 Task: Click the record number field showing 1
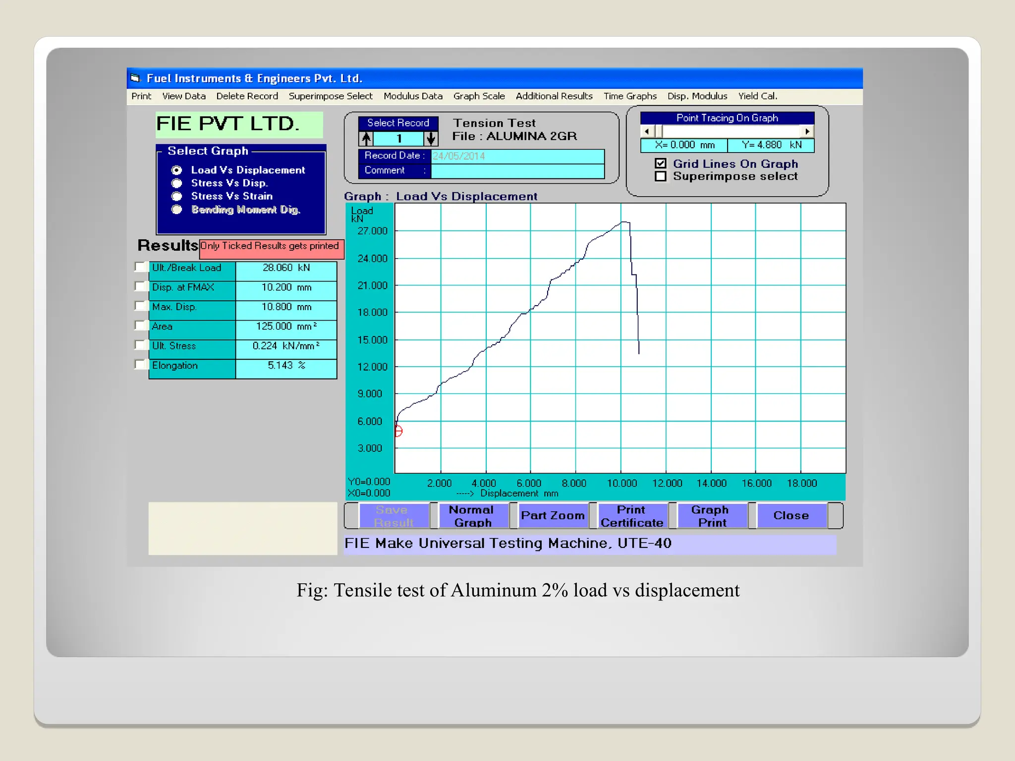click(398, 138)
